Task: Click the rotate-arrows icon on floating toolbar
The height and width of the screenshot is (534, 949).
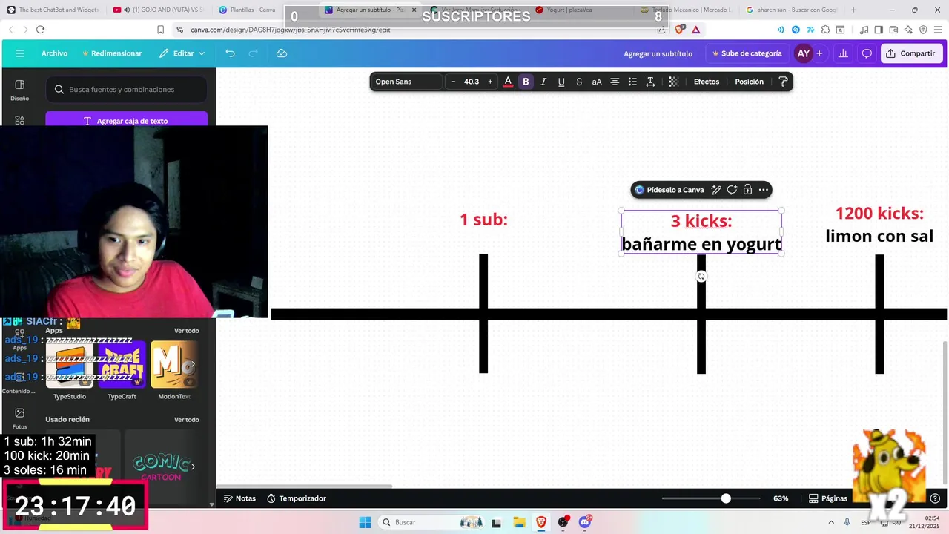Action: [x=732, y=190]
